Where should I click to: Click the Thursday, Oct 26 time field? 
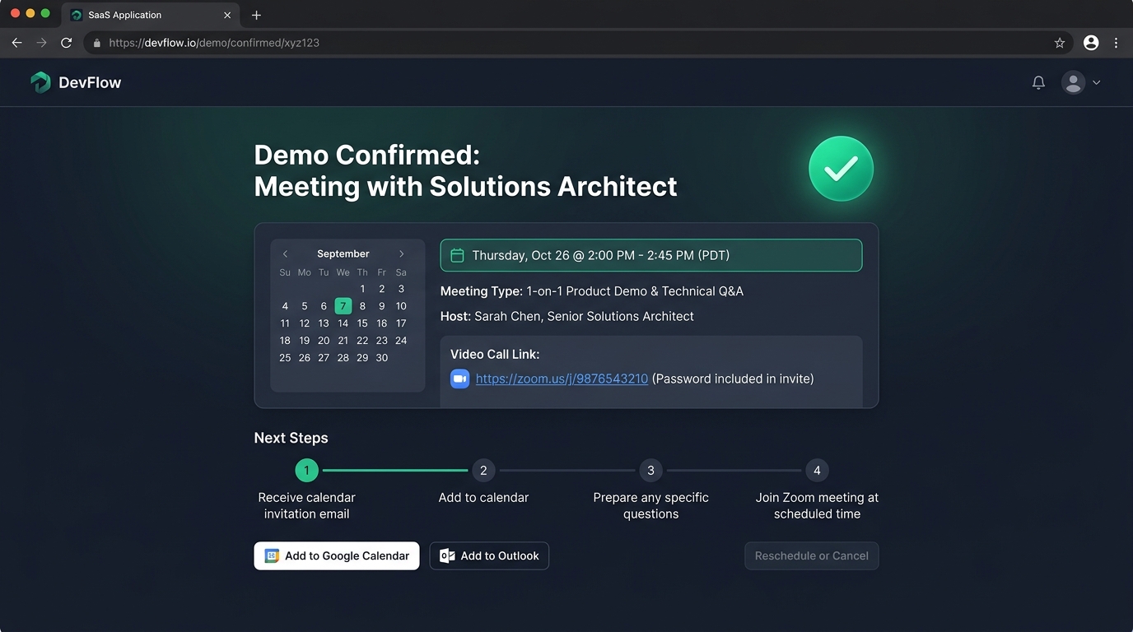pyautogui.click(x=651, y=255)
